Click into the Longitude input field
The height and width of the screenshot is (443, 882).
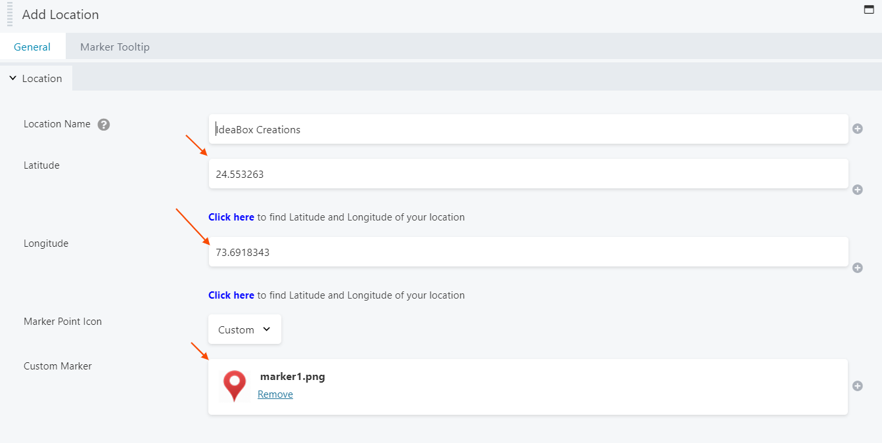[528, 252]
